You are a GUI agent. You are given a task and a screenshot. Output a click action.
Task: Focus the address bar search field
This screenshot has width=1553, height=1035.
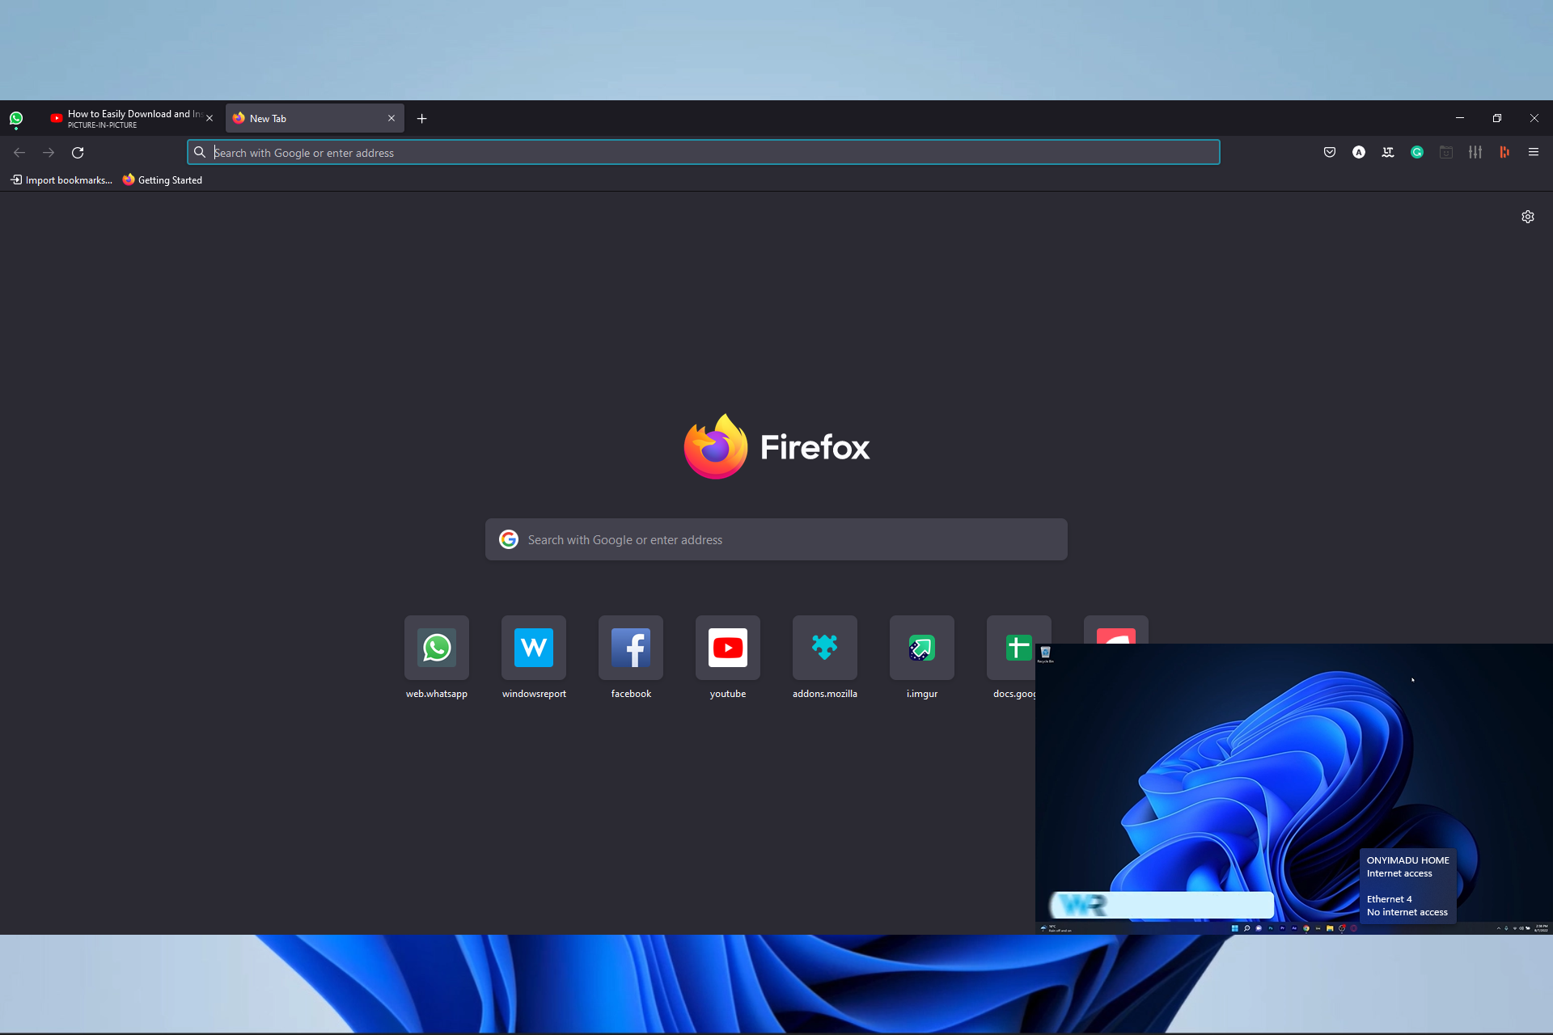point(704,153)
